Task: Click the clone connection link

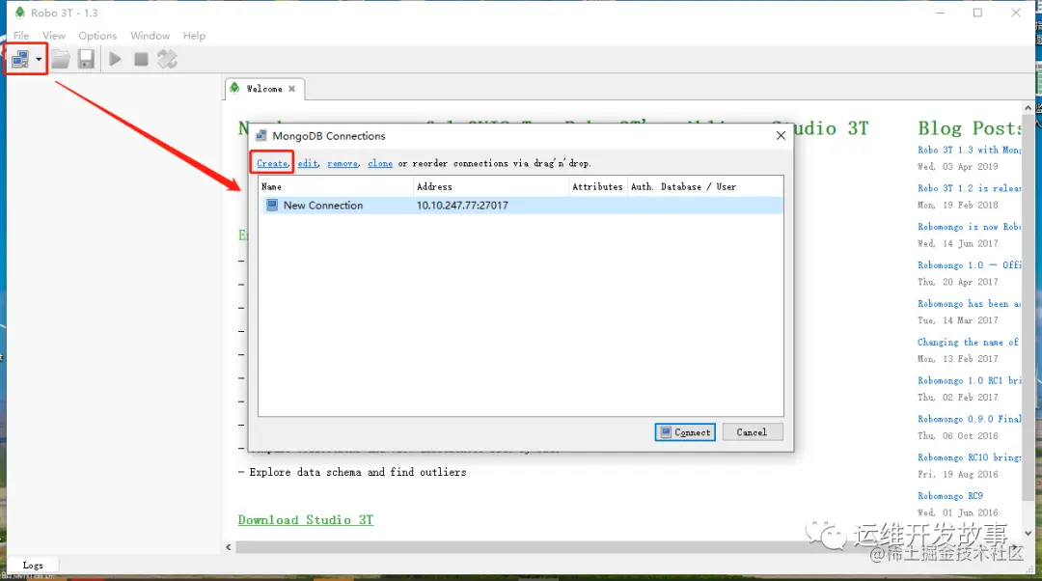Action: click(x=380, y=163)
